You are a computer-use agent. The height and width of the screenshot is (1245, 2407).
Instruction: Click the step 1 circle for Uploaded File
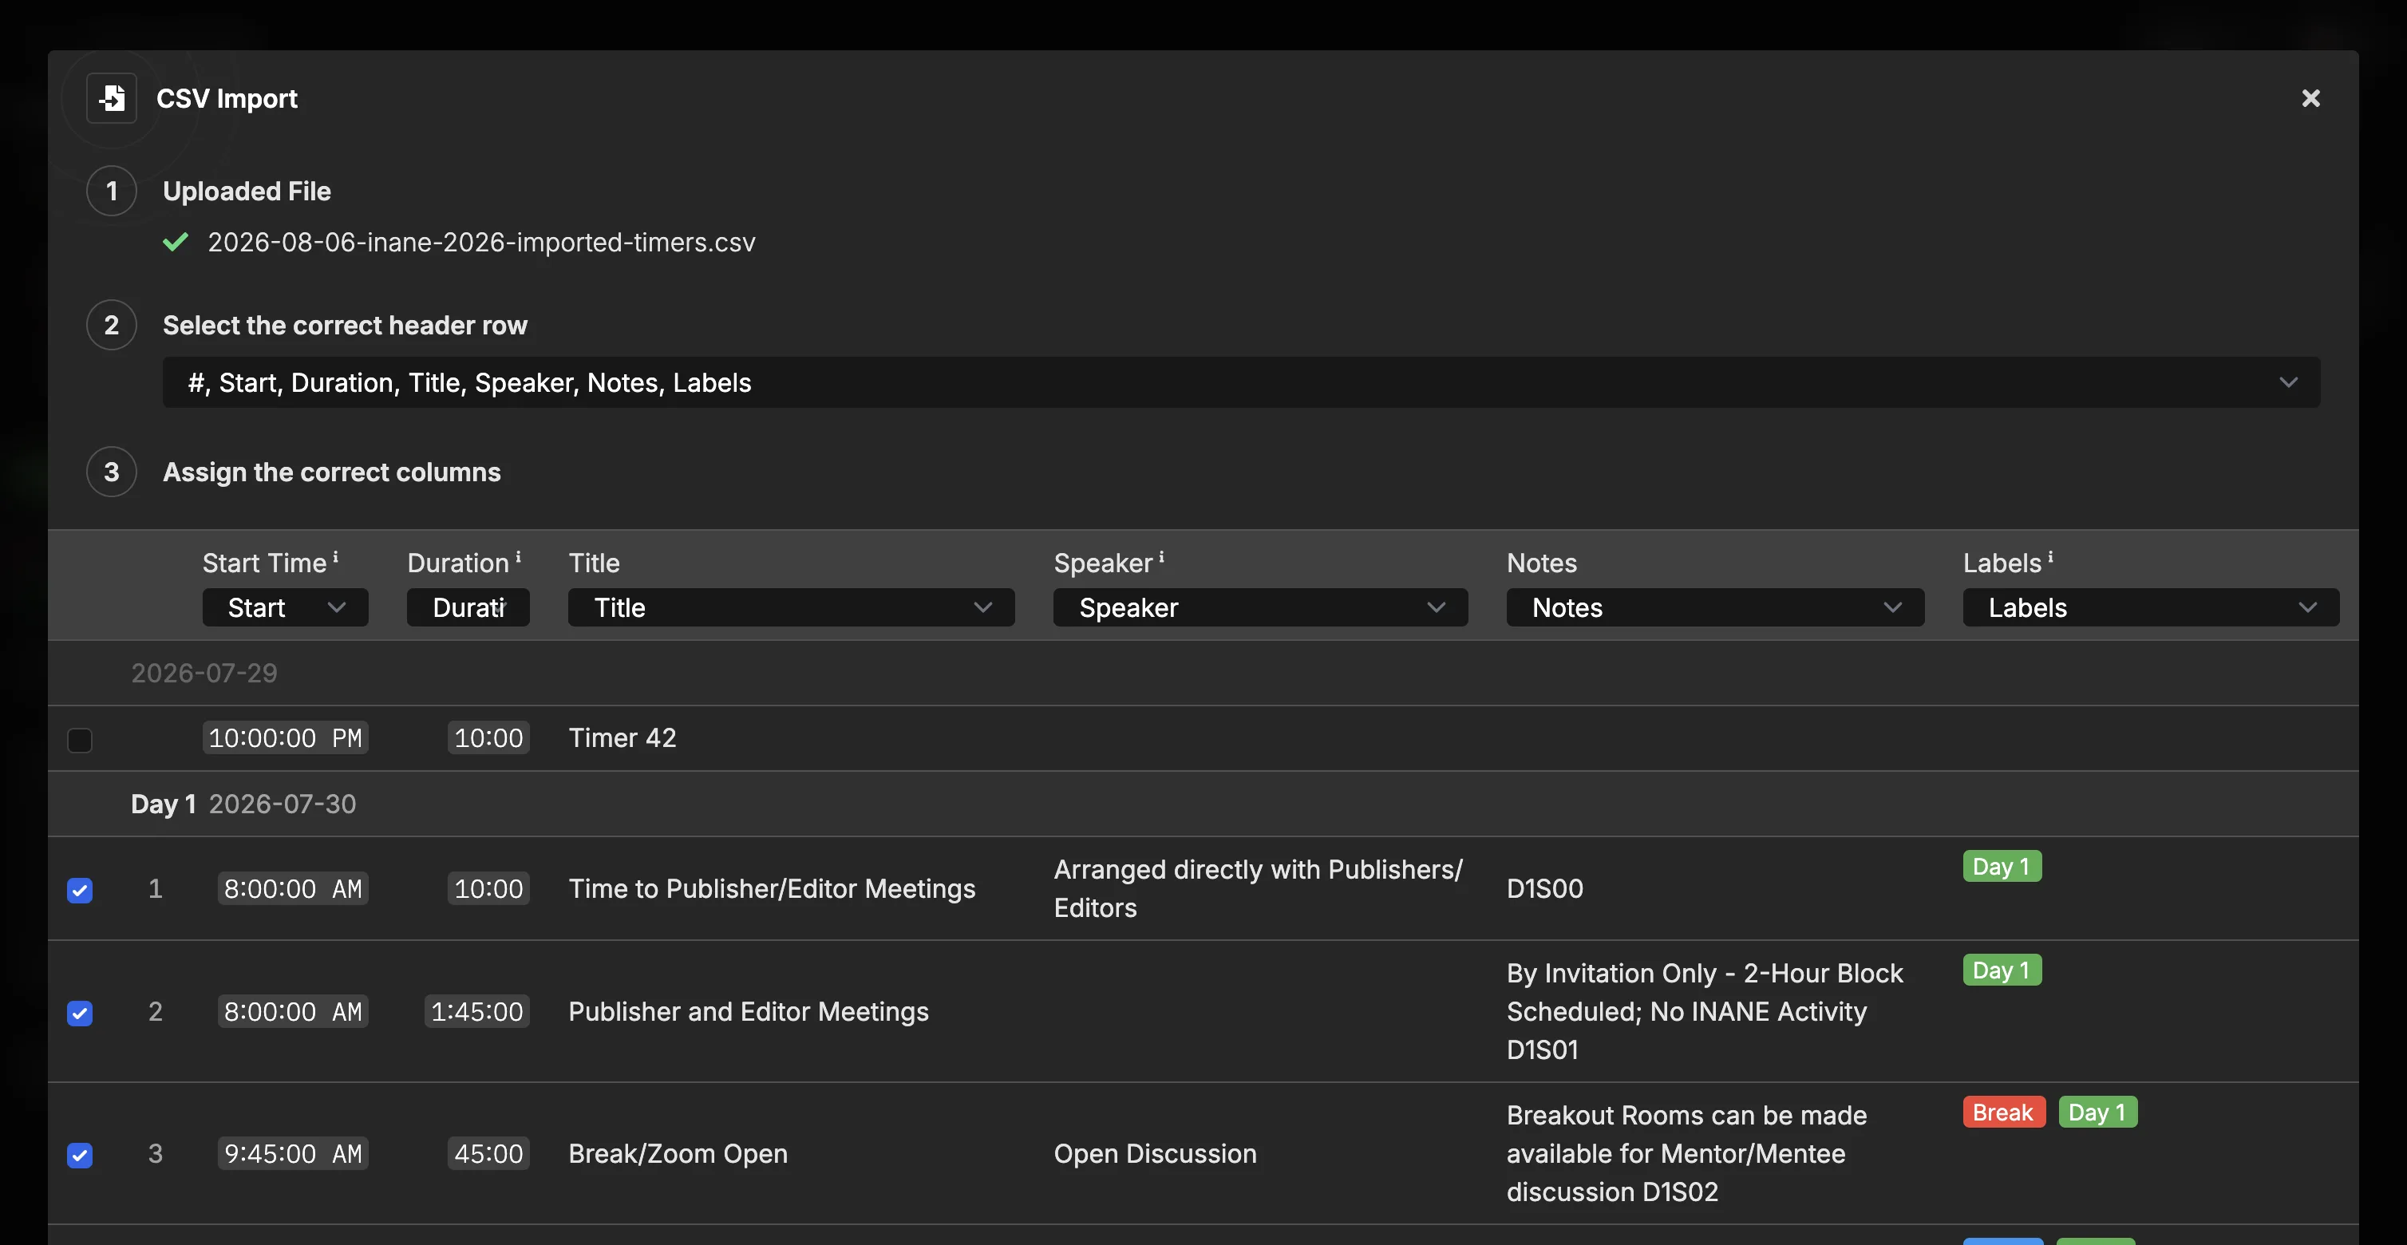point(112,191)
